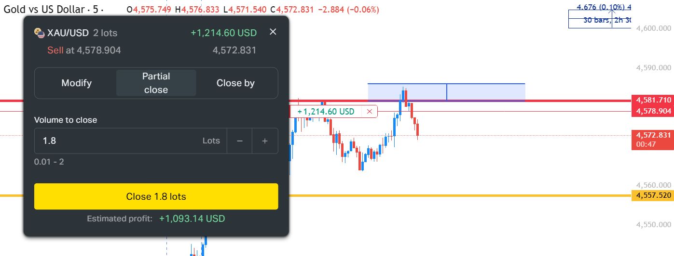Select the orange 4,557.520 price axis label
Screen dimensions: 674x256
click(x=653, y=195)
